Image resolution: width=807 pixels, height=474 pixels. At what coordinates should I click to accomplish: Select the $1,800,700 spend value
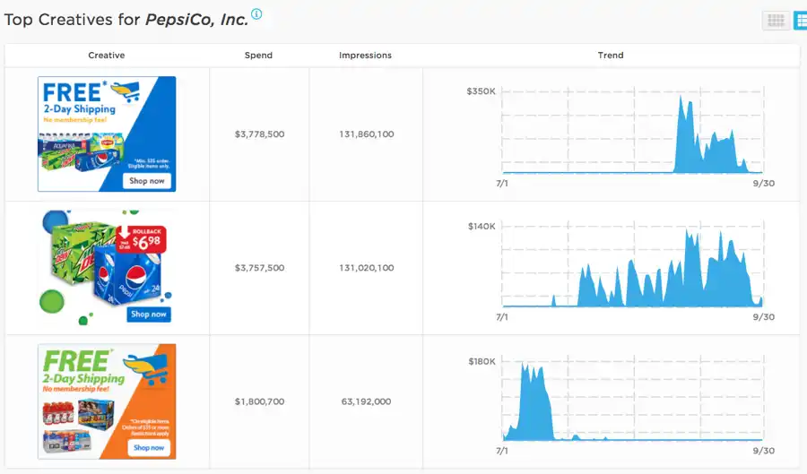(x=259, y=401)
